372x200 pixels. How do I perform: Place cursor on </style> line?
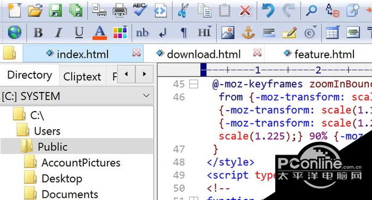tap(231, 162)
